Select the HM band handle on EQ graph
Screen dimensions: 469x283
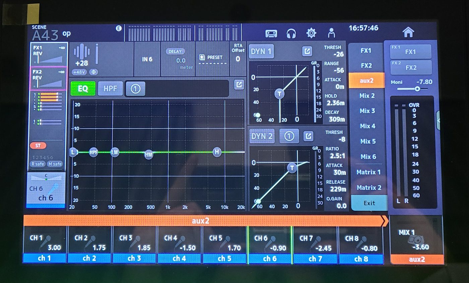pyautogui.click(x=149, y=154)
